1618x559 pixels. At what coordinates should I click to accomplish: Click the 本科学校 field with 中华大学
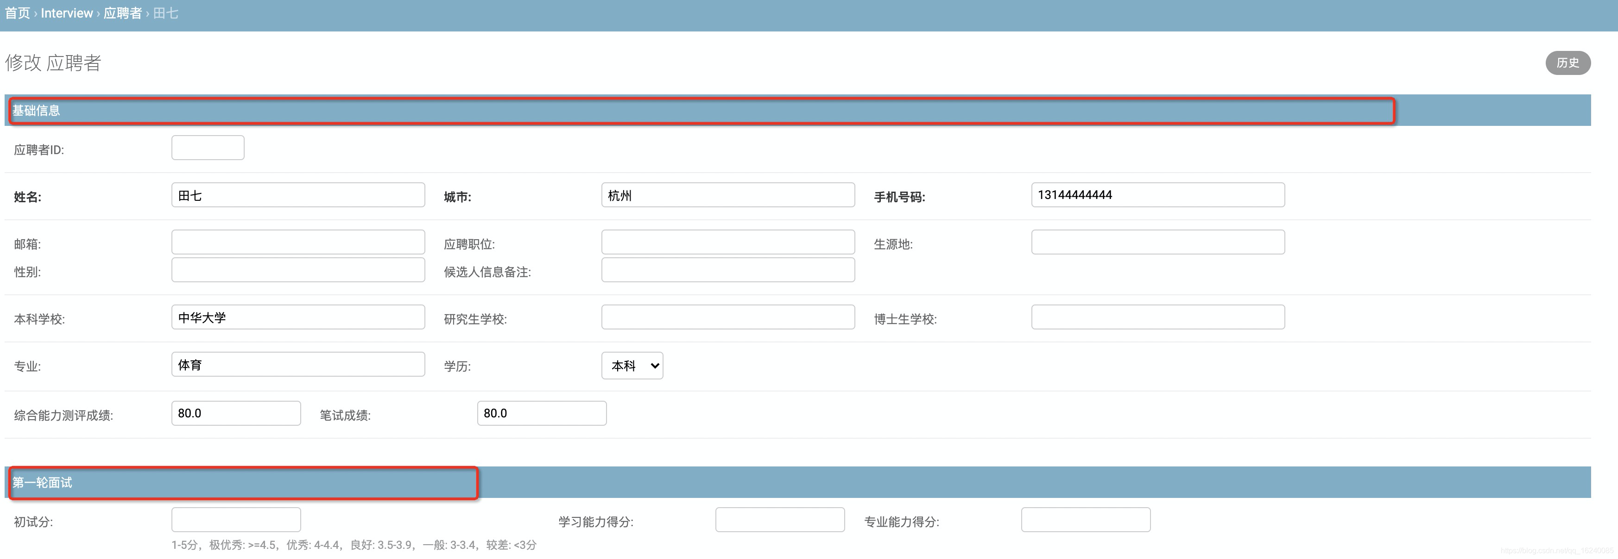(x=298, y=317)
